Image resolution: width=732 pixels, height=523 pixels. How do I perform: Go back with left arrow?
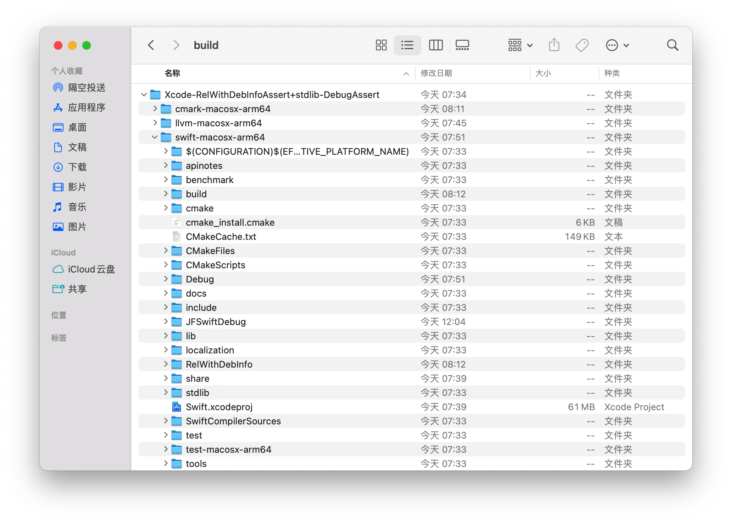tap(151, 45)
